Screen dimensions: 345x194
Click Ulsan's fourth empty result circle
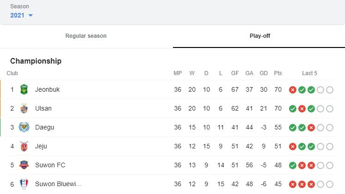[x=320, y=108]
